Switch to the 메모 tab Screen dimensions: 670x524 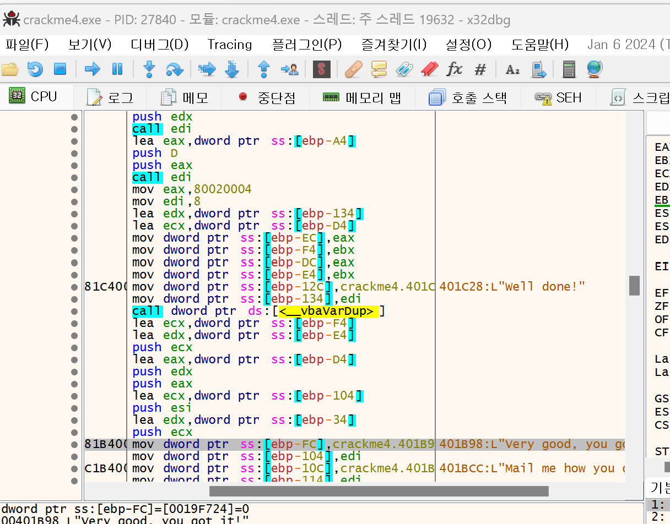(185, 98)
